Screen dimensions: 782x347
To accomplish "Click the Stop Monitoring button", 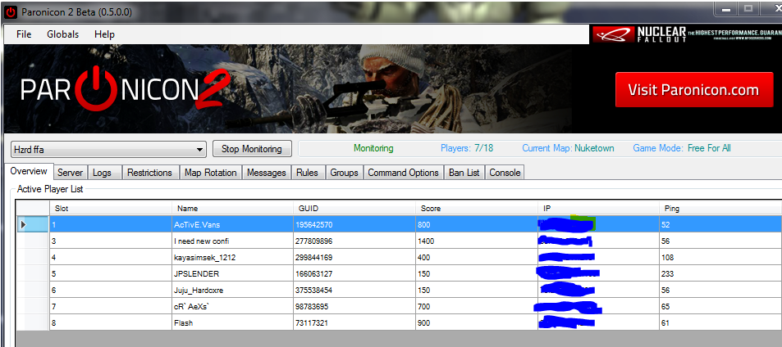I will point(252,149).
